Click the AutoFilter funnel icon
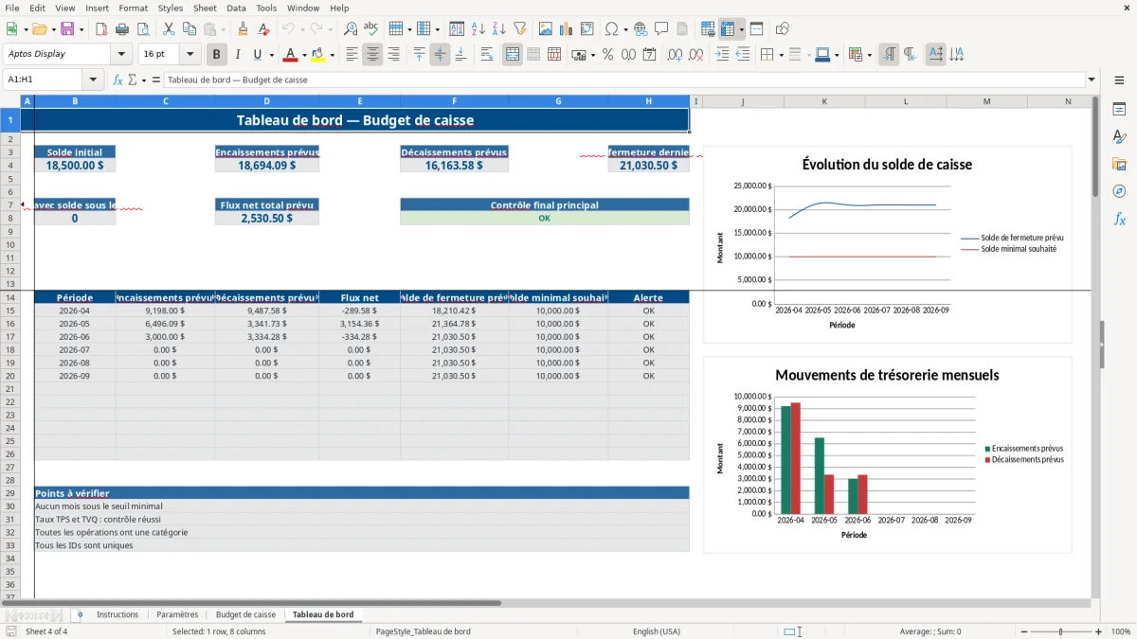Image resolution: width=1137 pixels, height=639 pixels. pyautogui.click(x=519, y=29)
